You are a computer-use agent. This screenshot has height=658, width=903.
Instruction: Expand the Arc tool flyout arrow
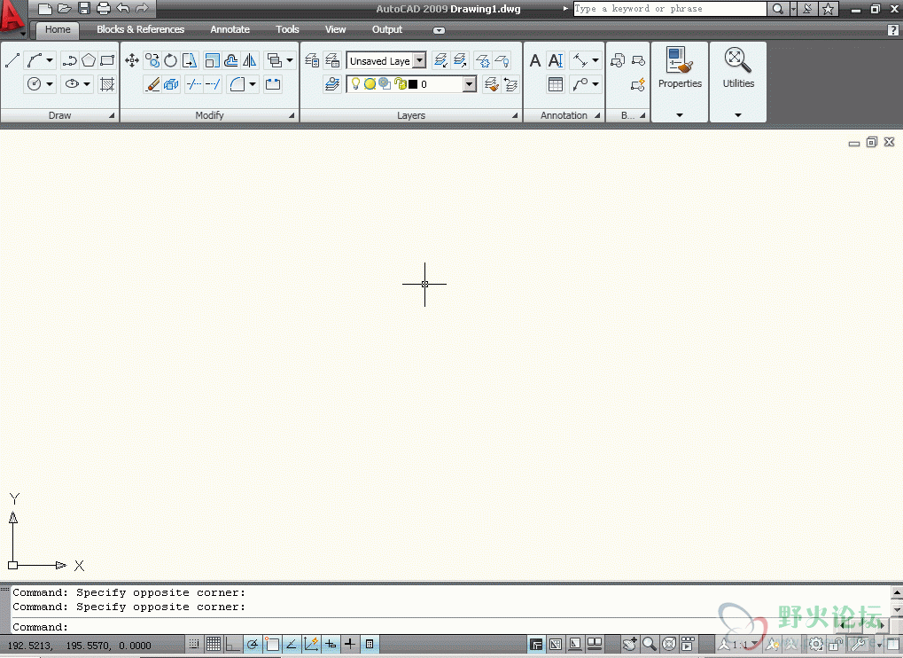[51, 60]
